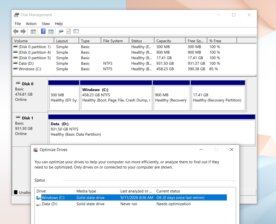
Task: Click the volume icon beside (Disk 0 partition 1)
Action: pos(15,47)
